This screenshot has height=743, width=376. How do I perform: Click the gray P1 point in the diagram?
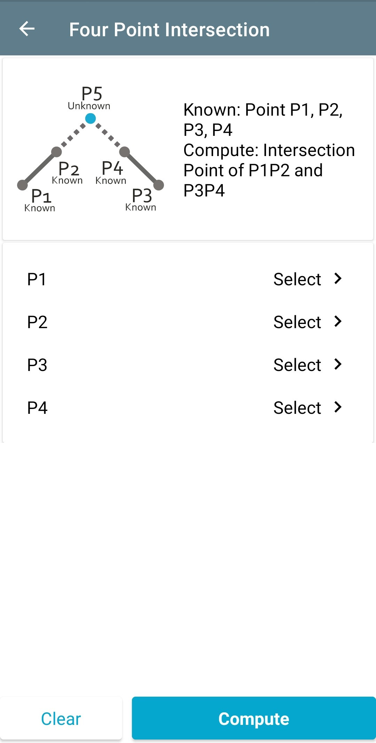(23, 185)
